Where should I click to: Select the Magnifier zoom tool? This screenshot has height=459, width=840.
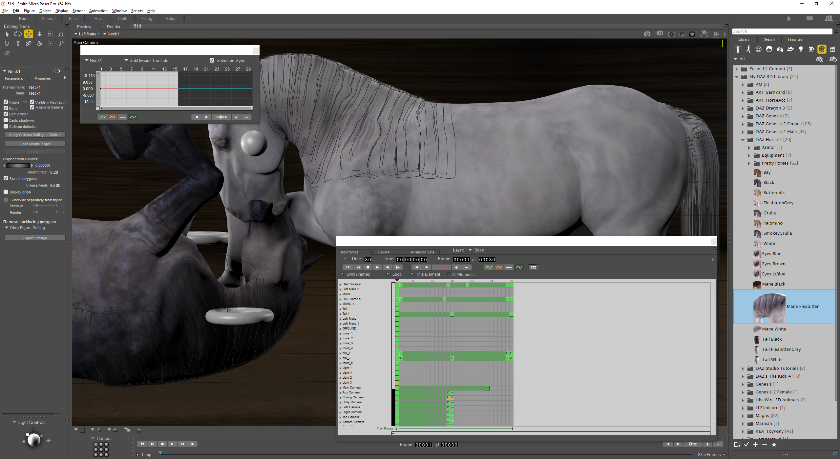pyautogui.click(x=61, y=43)
